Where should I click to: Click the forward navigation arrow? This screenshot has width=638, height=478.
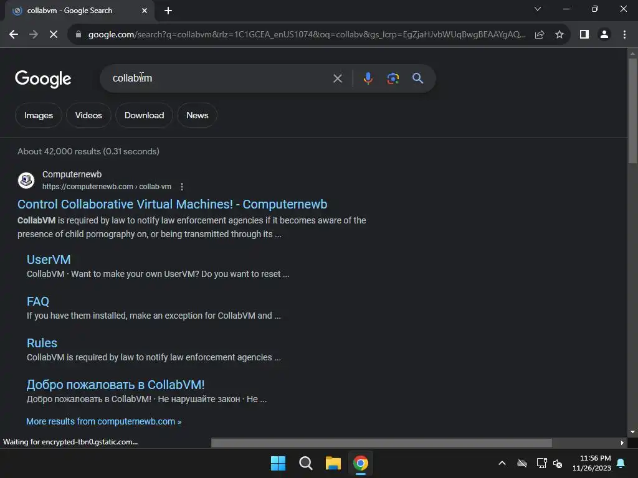coord(34,35)
